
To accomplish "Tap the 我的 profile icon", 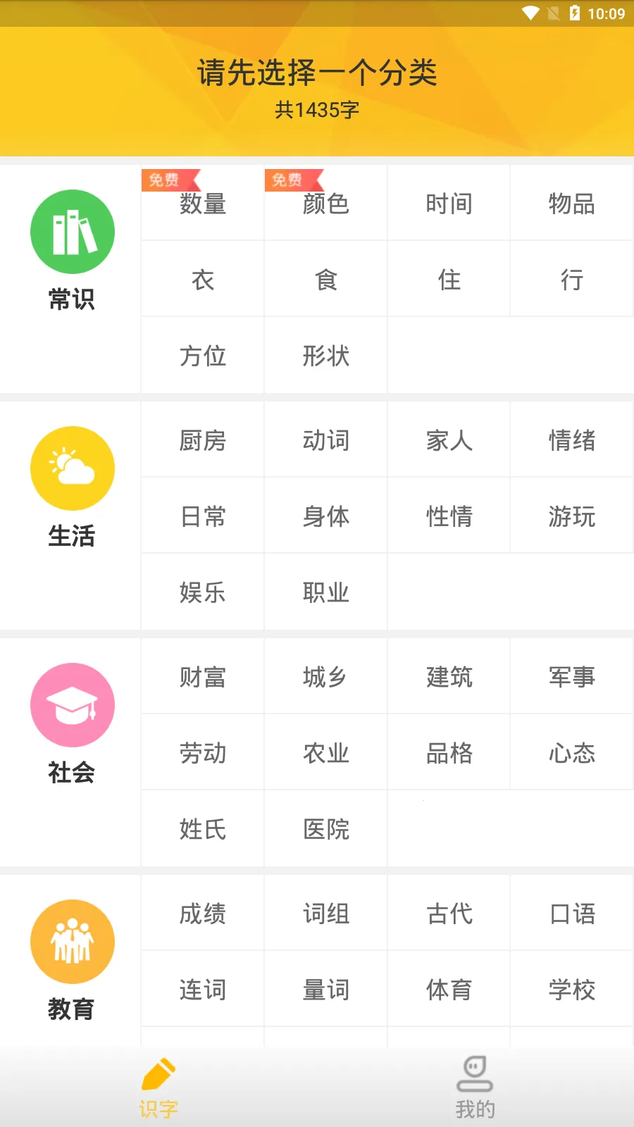I will 475,1074.
